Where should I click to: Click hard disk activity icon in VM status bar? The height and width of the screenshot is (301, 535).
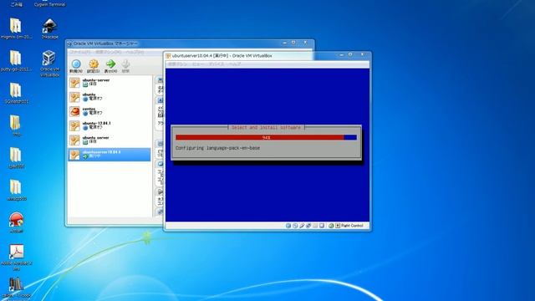coord(288,226)
